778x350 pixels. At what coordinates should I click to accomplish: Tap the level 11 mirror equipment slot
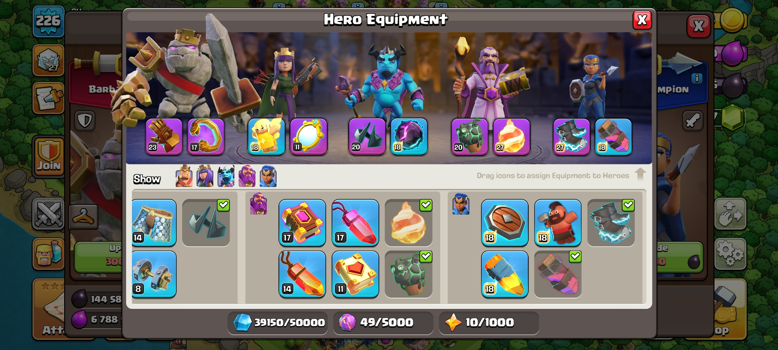[x=309, y=136]
